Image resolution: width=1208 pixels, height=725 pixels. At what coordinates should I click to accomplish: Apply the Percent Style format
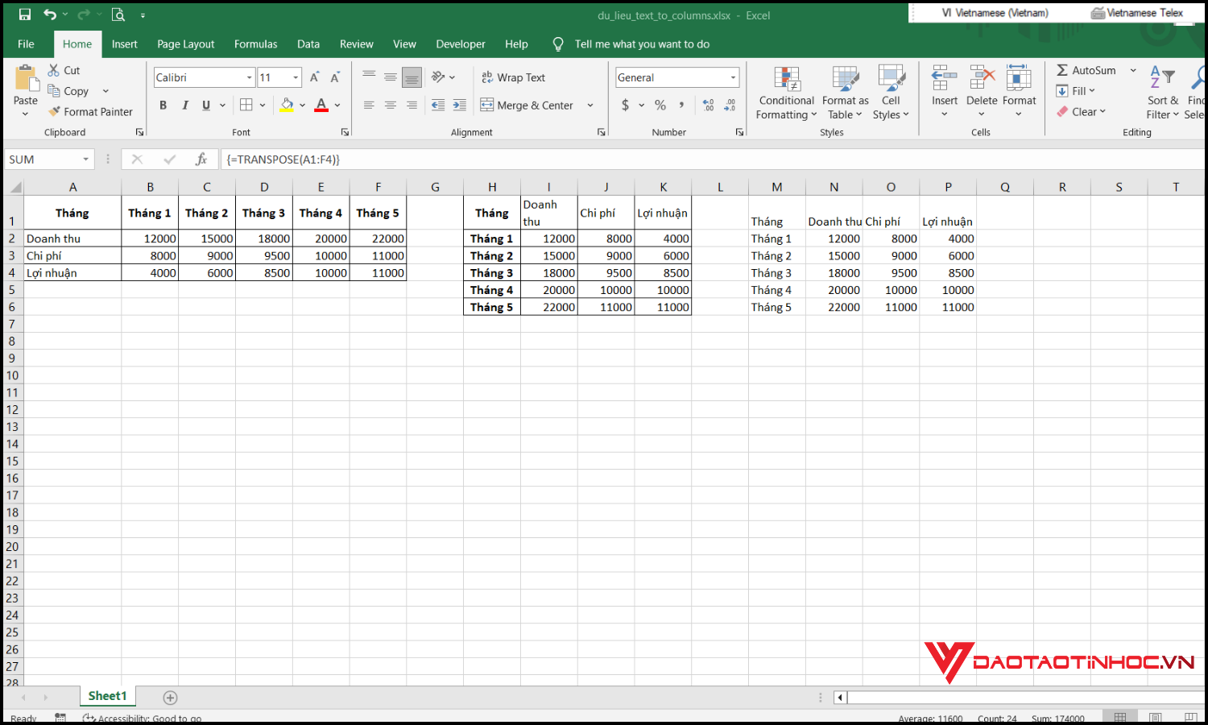660,105
